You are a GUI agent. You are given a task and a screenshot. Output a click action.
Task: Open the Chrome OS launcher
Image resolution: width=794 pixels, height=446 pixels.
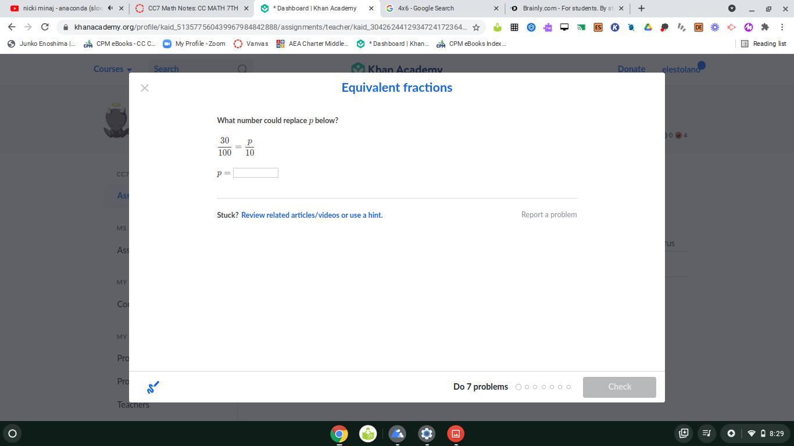coord(12,433)
